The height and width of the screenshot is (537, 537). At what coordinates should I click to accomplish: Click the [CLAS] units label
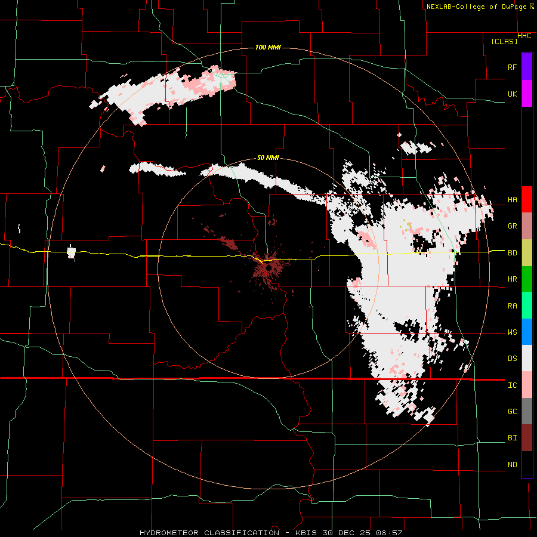504,42
